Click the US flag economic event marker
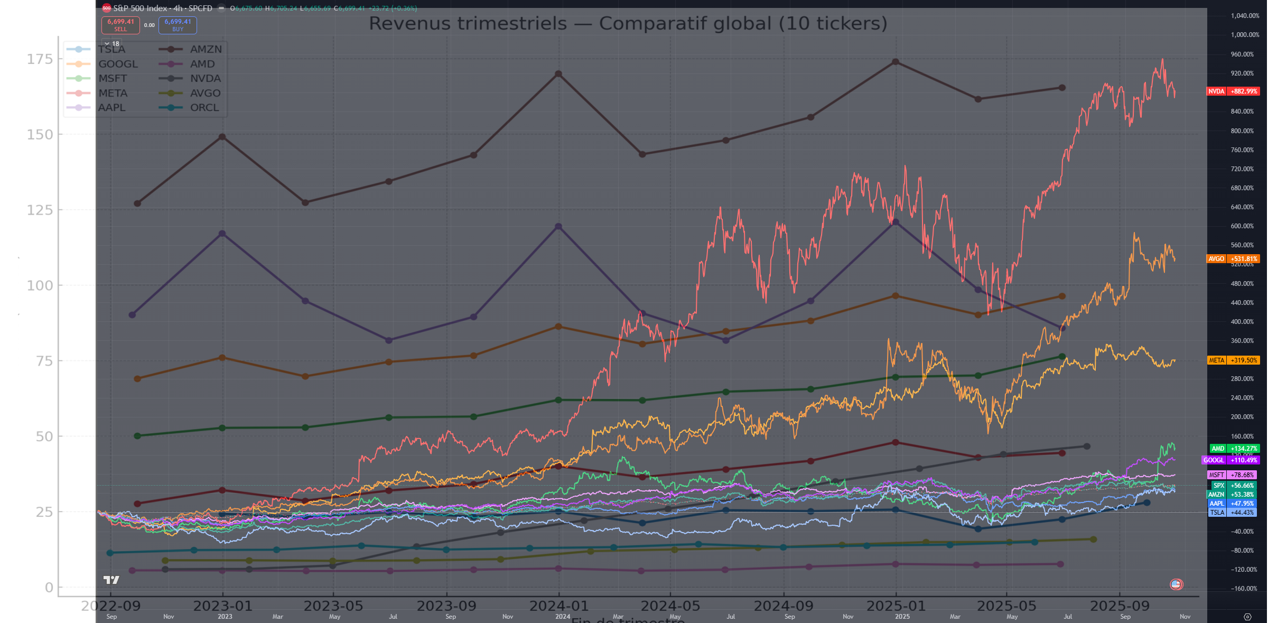The width and height of the screenshot is (1268, 623). point(1176,584)
